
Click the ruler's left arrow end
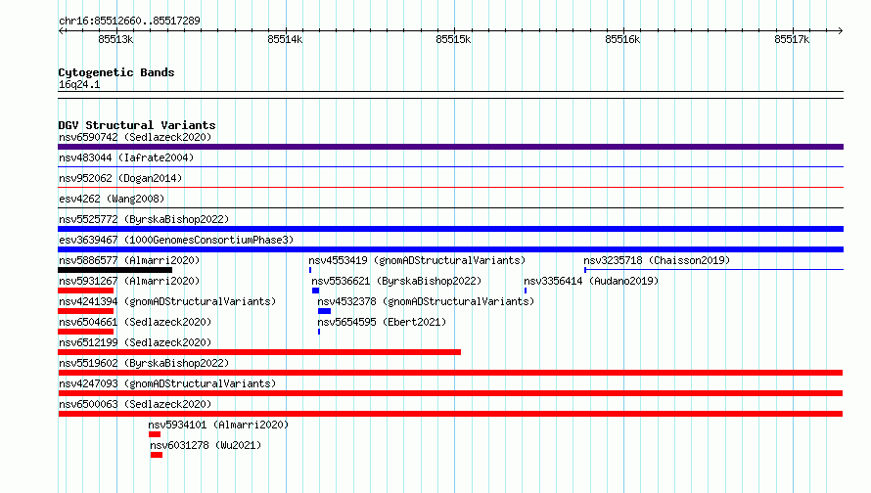tap(61, 30)
